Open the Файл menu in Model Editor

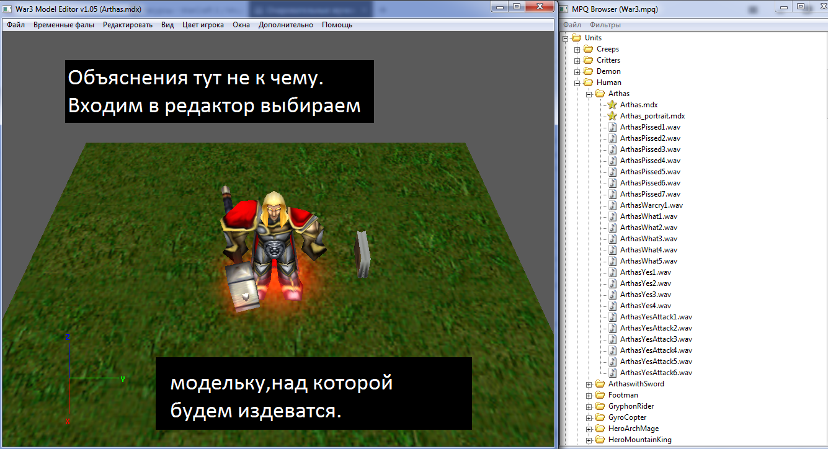point(16,25)
